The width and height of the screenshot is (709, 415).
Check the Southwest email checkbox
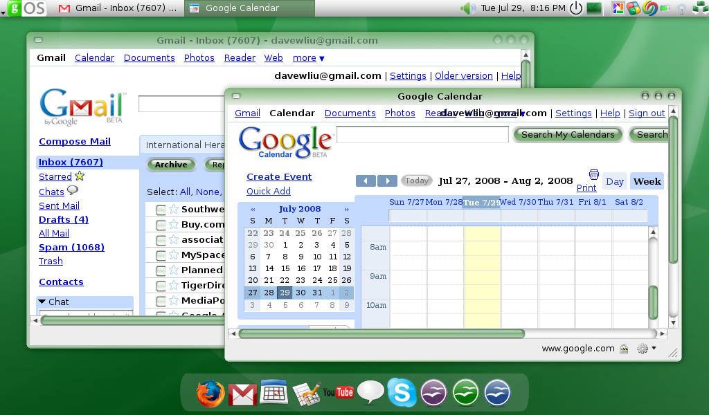tap(161, 209)
